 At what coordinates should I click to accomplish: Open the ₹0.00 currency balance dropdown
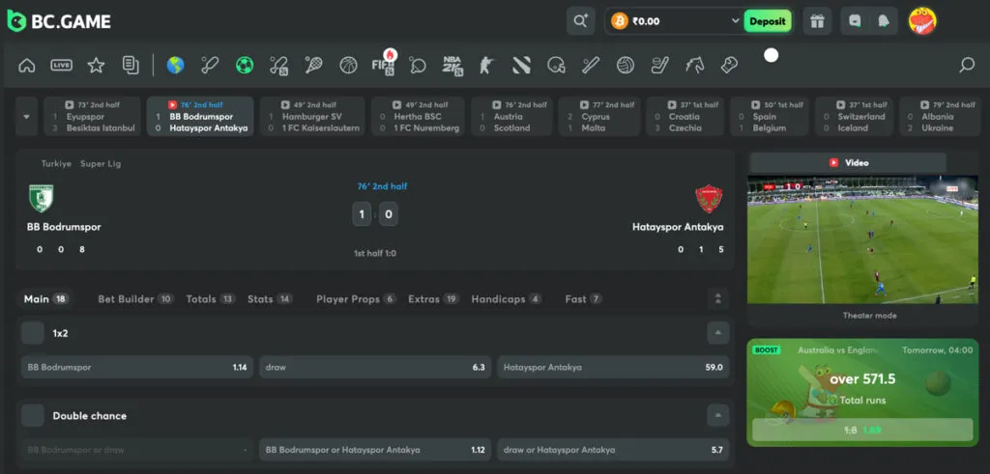click(674, 21)
